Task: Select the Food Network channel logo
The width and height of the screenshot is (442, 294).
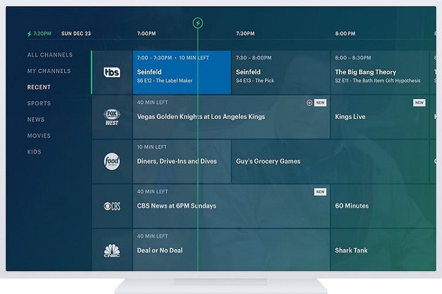Action: (112, 162)
